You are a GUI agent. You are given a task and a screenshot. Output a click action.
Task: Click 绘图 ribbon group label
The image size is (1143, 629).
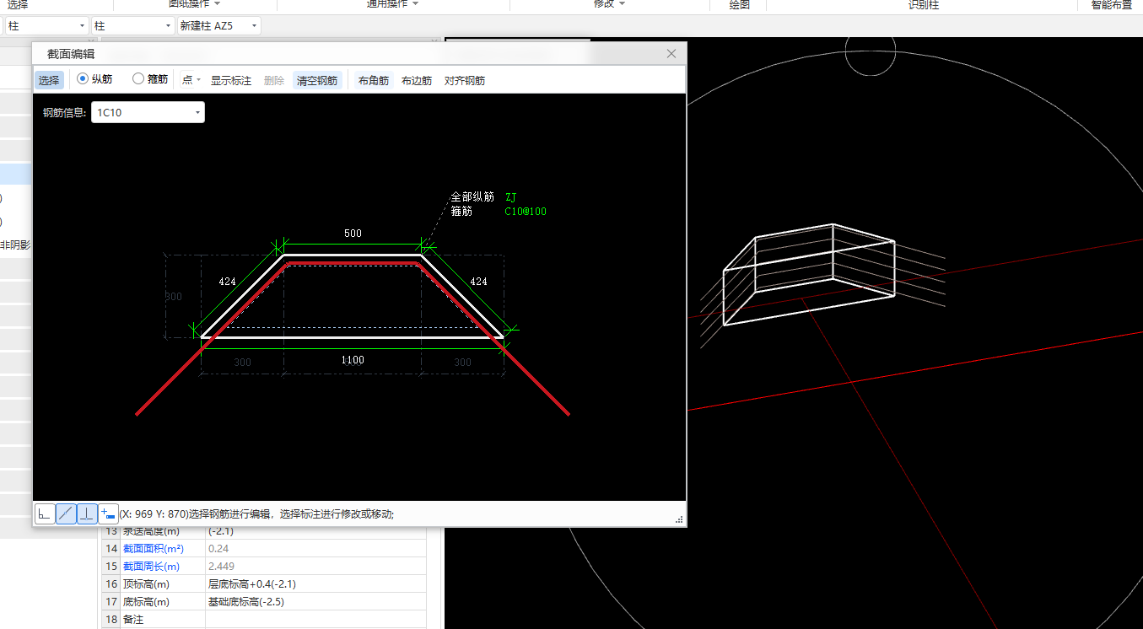click(739, 4)
